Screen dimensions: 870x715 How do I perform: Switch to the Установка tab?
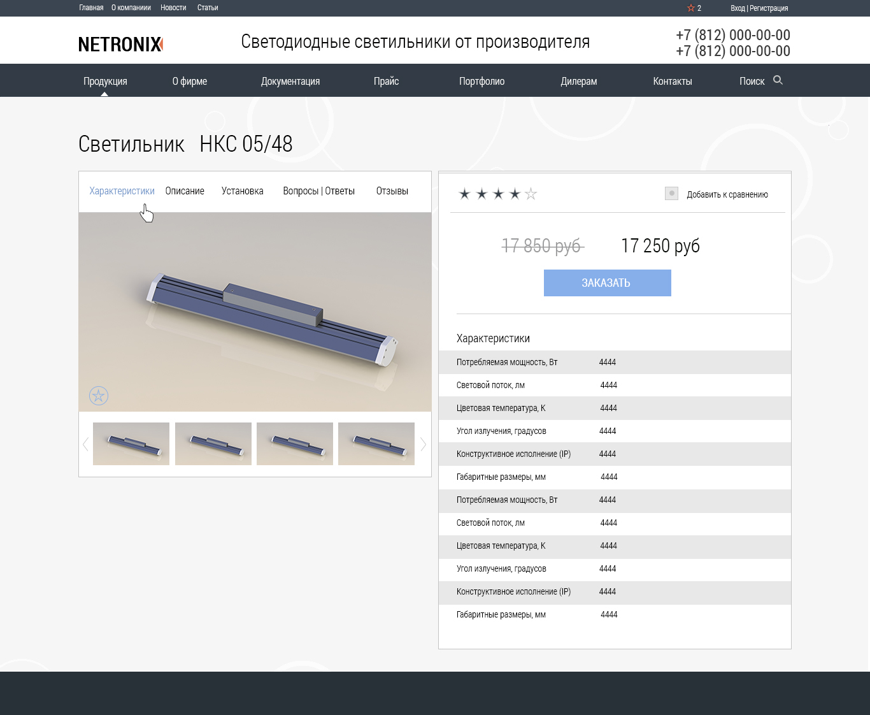(243, 191)
